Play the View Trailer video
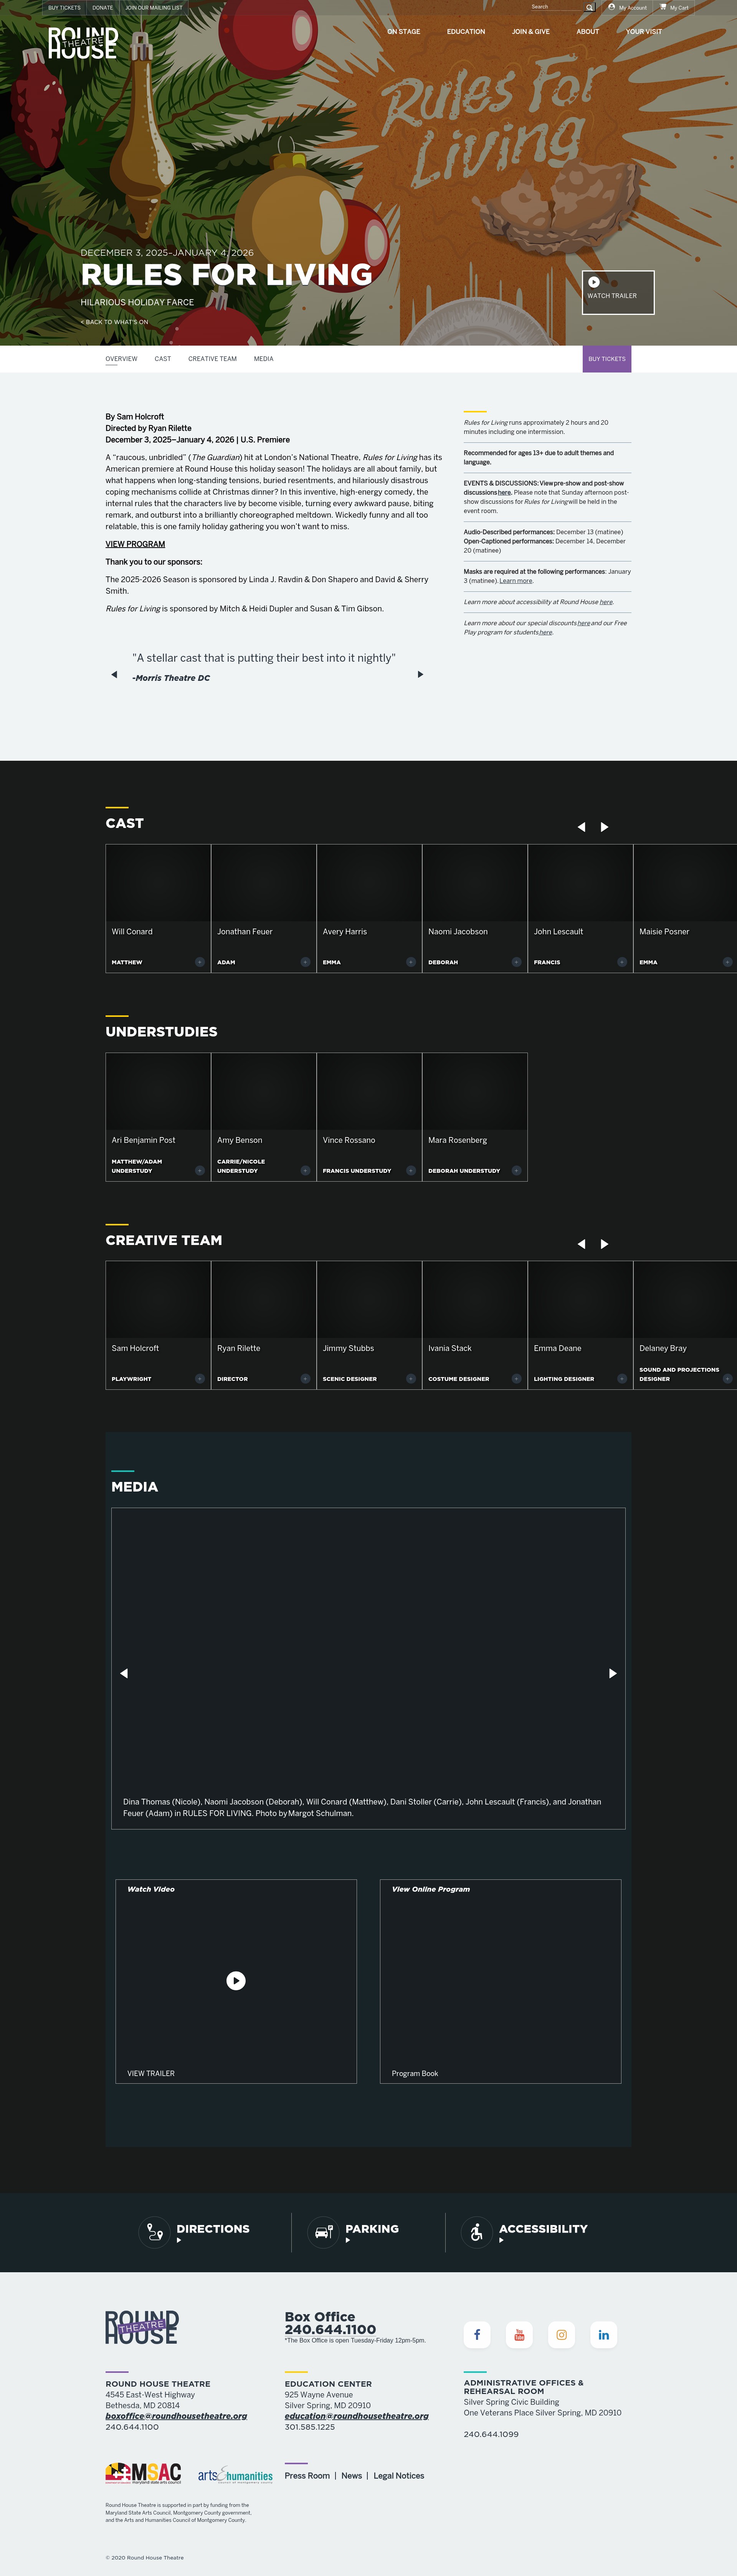737x2576 pixels. coord(236,1981)
